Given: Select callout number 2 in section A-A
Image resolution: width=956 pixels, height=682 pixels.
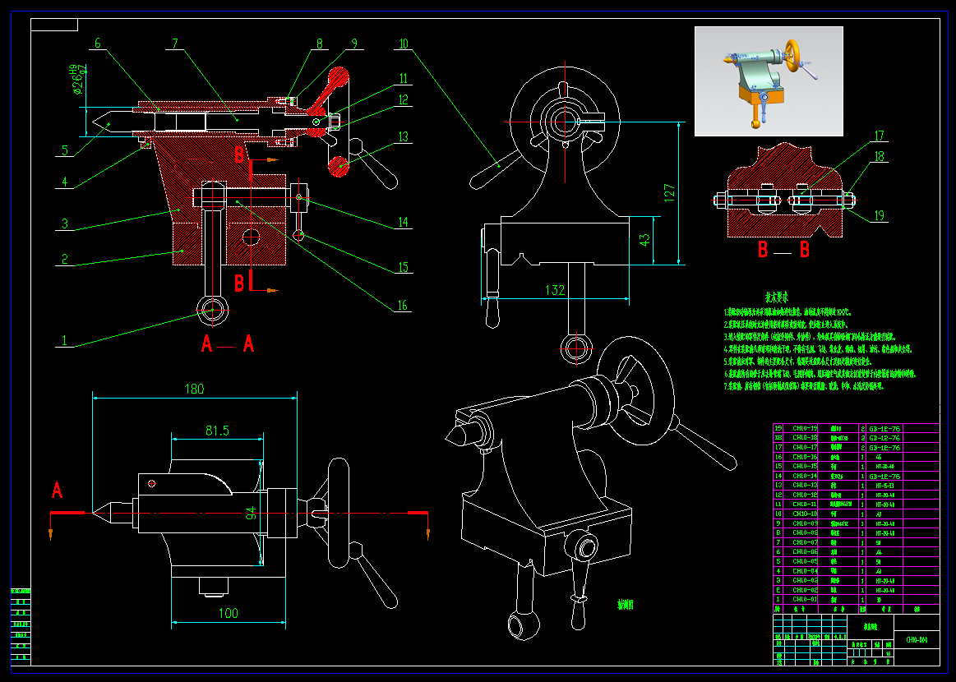Looking at the screenshot, I should click(x=65, y=258).
